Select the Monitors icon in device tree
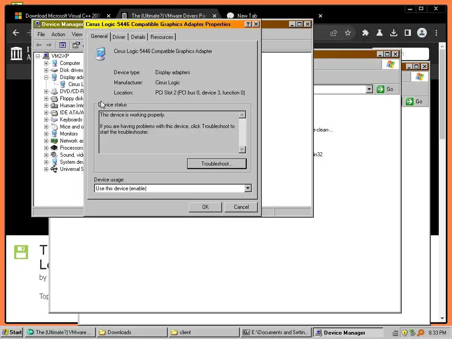Viewport: 452px width, 339px height. pos(54,134)
